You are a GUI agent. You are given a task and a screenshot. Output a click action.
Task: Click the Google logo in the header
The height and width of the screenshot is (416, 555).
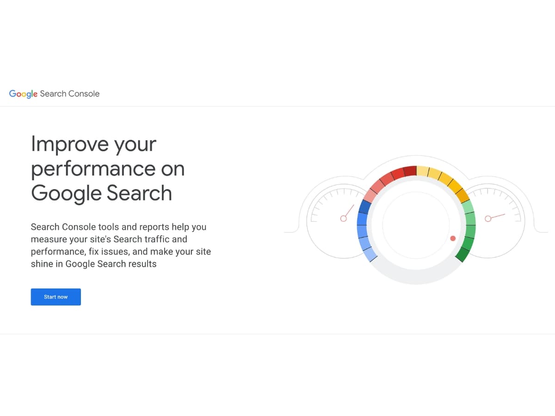point(23,94)
